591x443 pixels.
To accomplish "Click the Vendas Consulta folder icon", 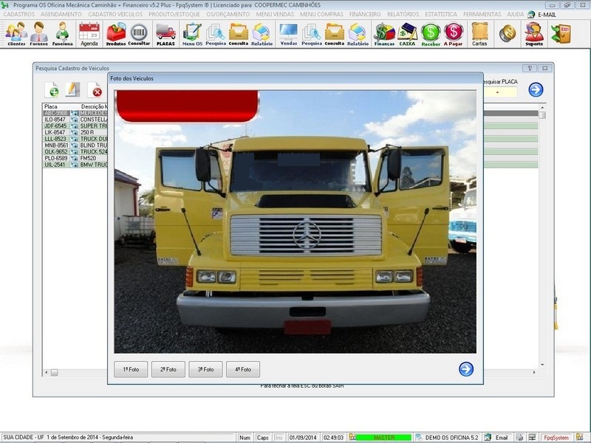I will pyautogui.click(x=335, y=34).
